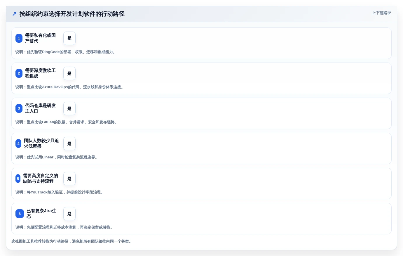Image resolution: width=403 pixels, height=256 pixels.
Task: Click the YouTrack validation note text
Action: (x=60, y=192)
